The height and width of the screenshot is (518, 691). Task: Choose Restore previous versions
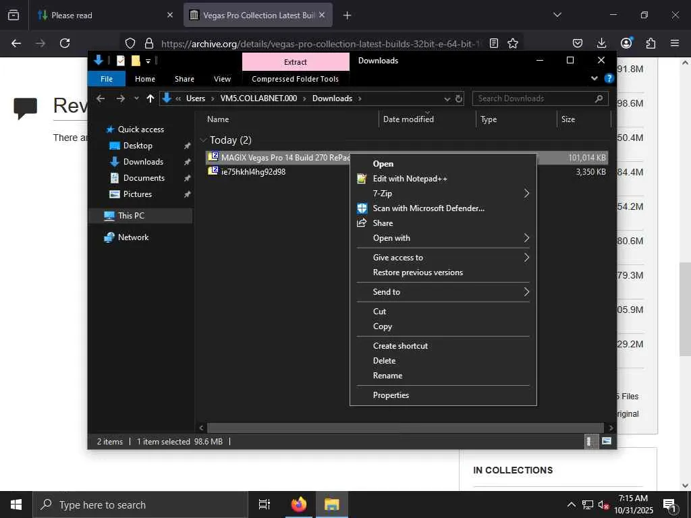[x=418, y=272]
